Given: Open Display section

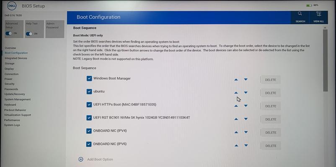Looking at the screenshot, I should point(9,69).
